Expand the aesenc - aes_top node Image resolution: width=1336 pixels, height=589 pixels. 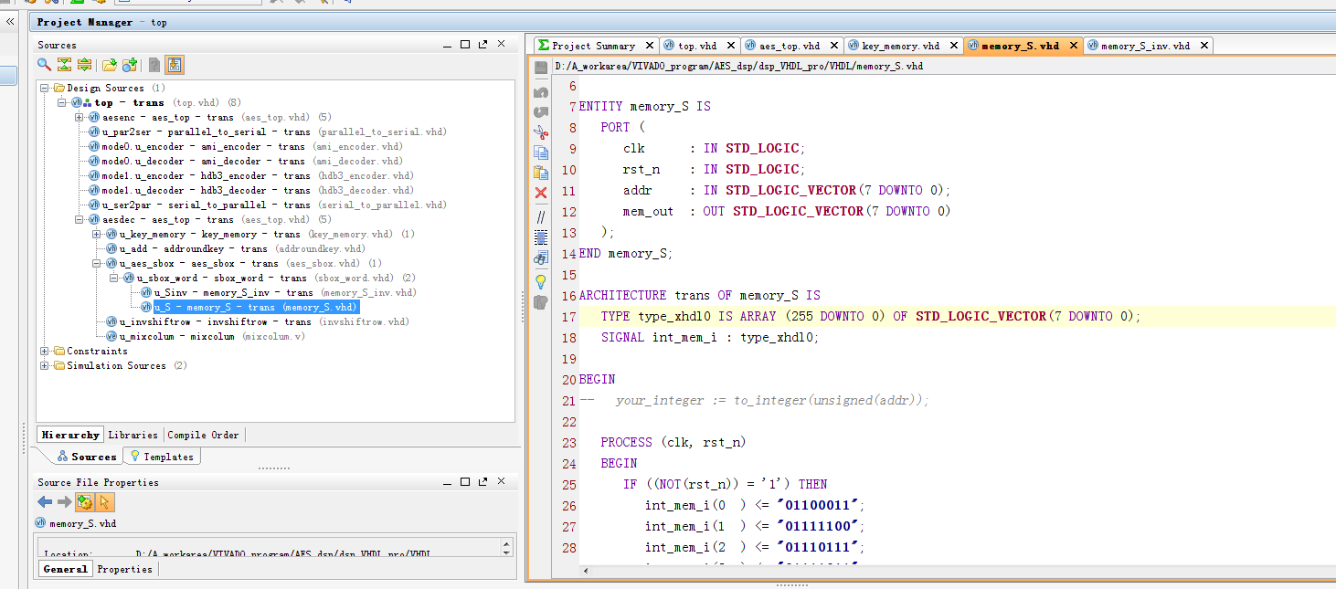tap(80, 117)
